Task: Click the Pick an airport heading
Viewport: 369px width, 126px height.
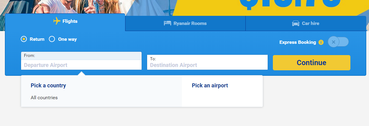Action: click(210, 86)
